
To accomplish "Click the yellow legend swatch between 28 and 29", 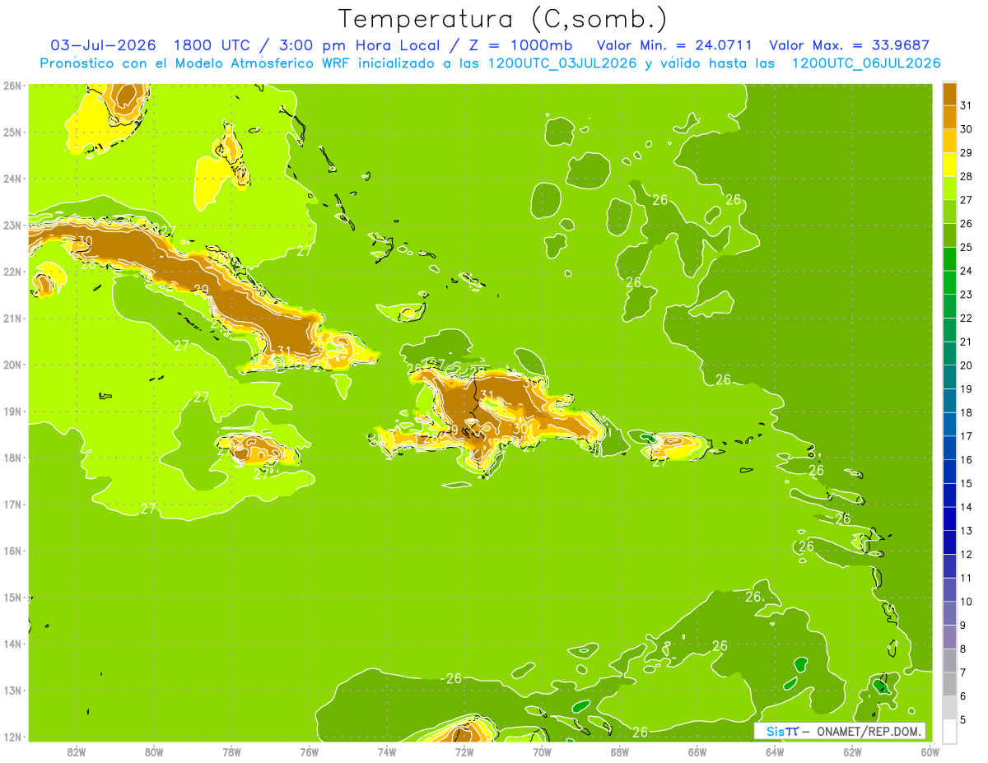I will pyautogui.click(x=949, y=165).
